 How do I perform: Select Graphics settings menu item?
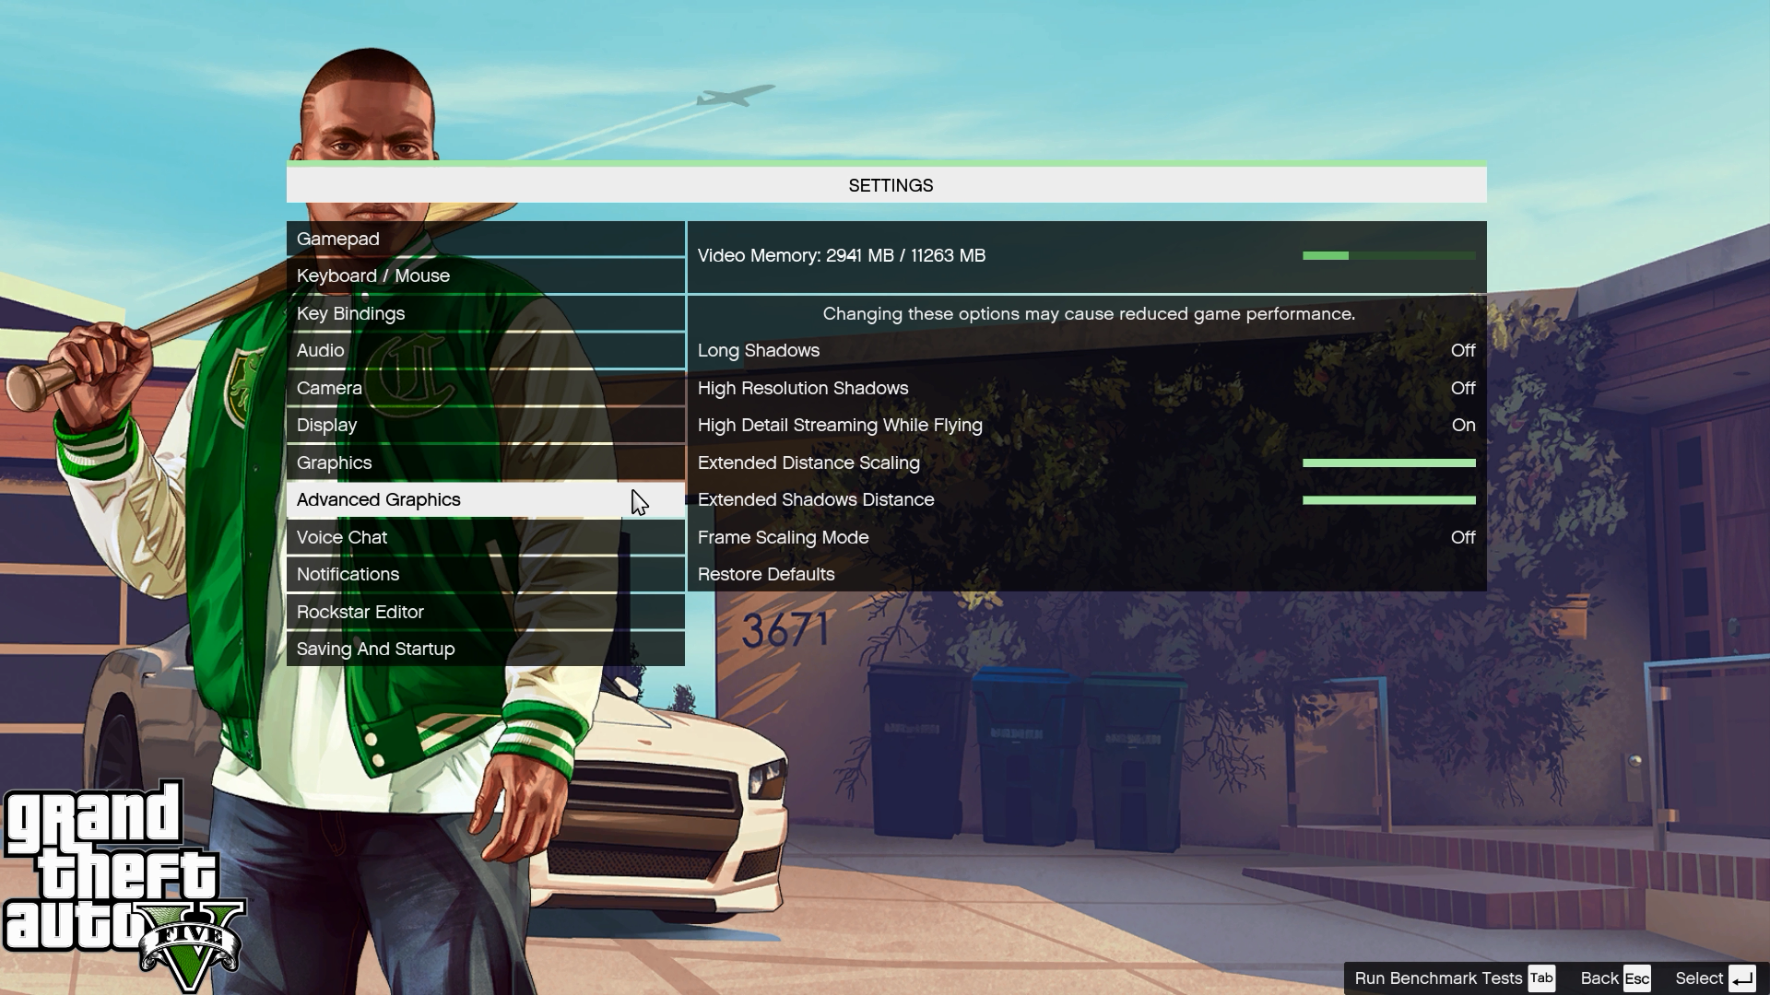(333, 462)
